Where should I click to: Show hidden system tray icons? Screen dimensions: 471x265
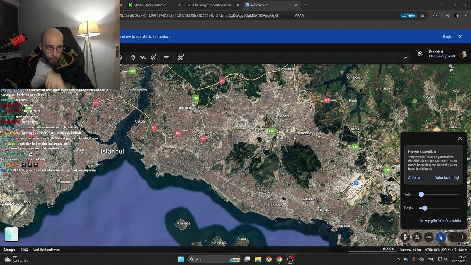coord(398,259)
